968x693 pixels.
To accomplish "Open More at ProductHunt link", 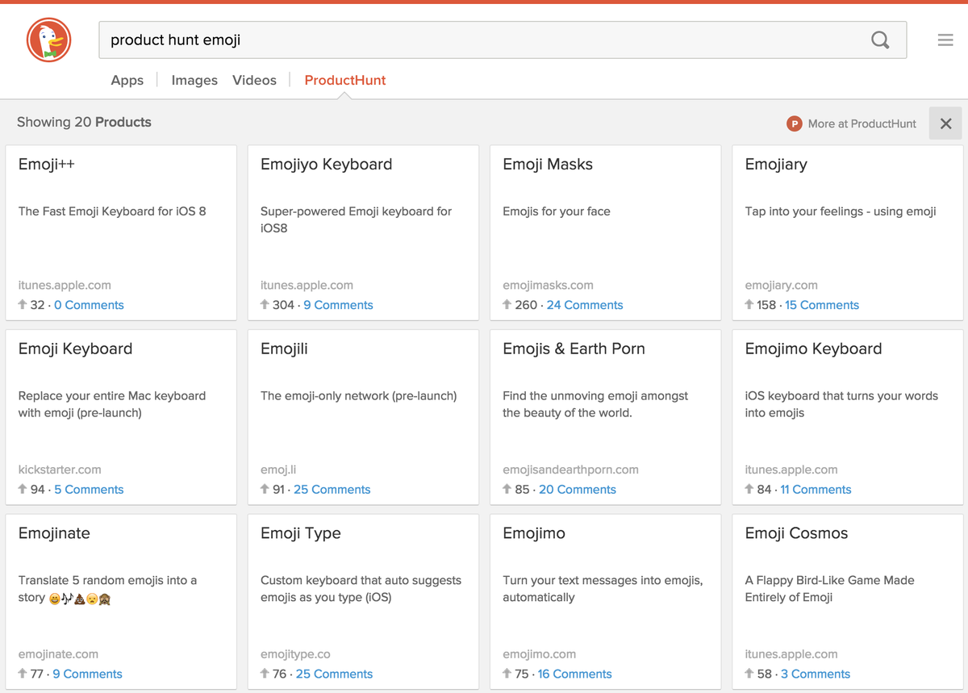I will [862, 123].
